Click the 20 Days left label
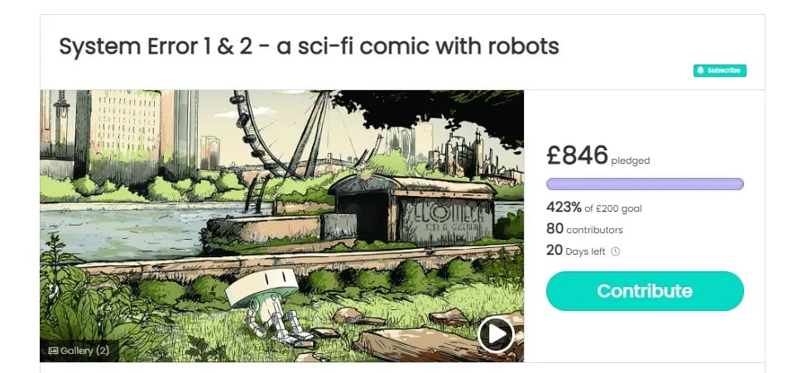 pos(575,251)
